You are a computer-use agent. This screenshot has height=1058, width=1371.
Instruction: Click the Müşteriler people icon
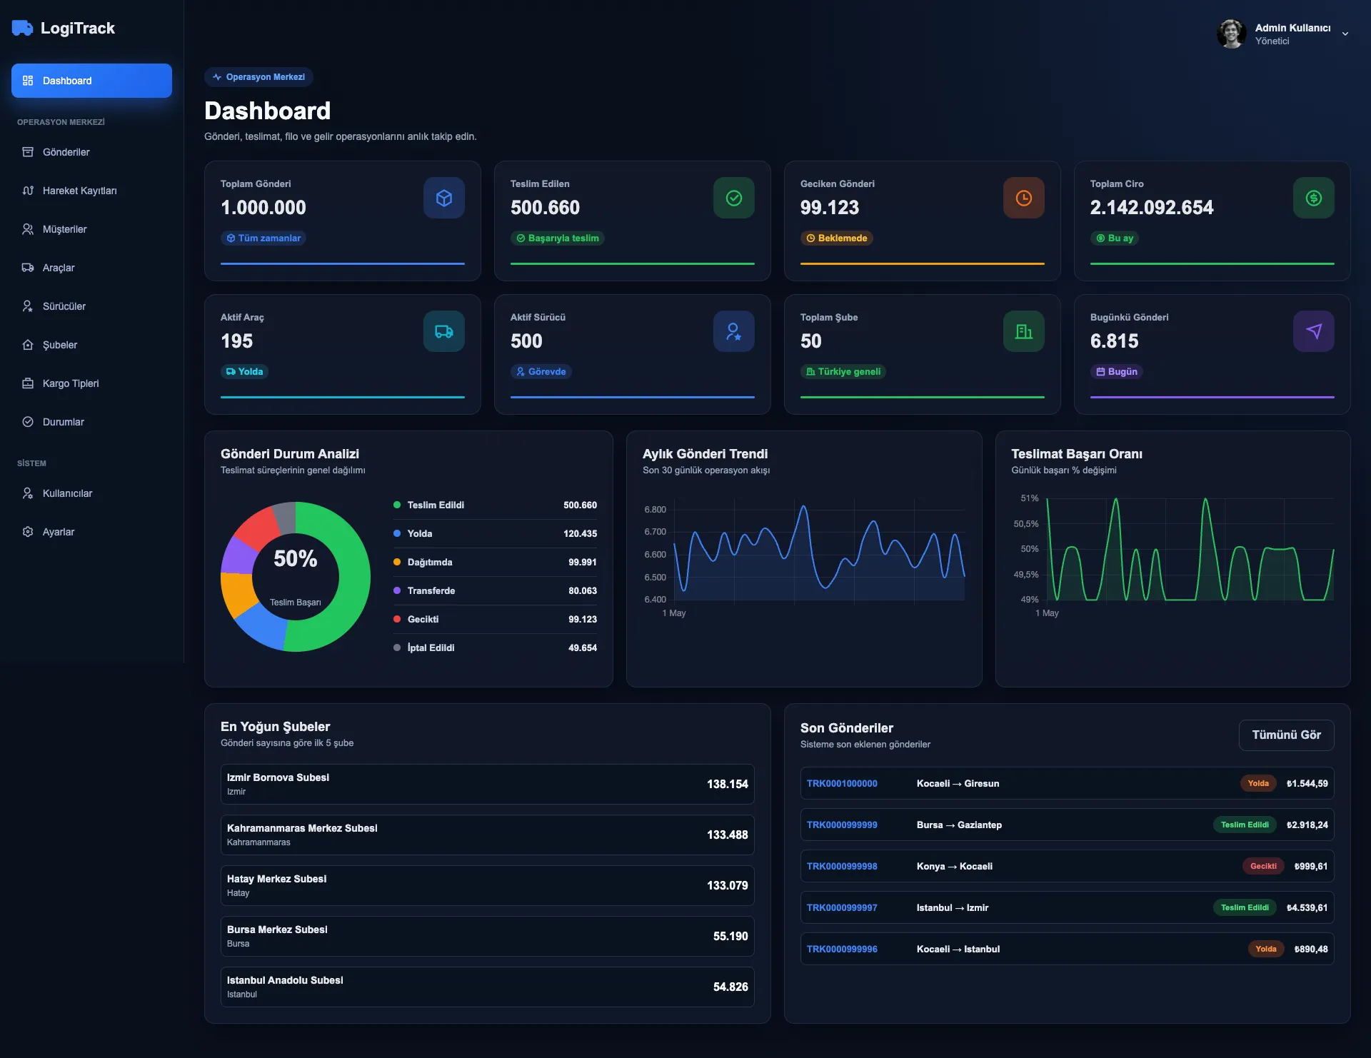(x=28, y=229)
